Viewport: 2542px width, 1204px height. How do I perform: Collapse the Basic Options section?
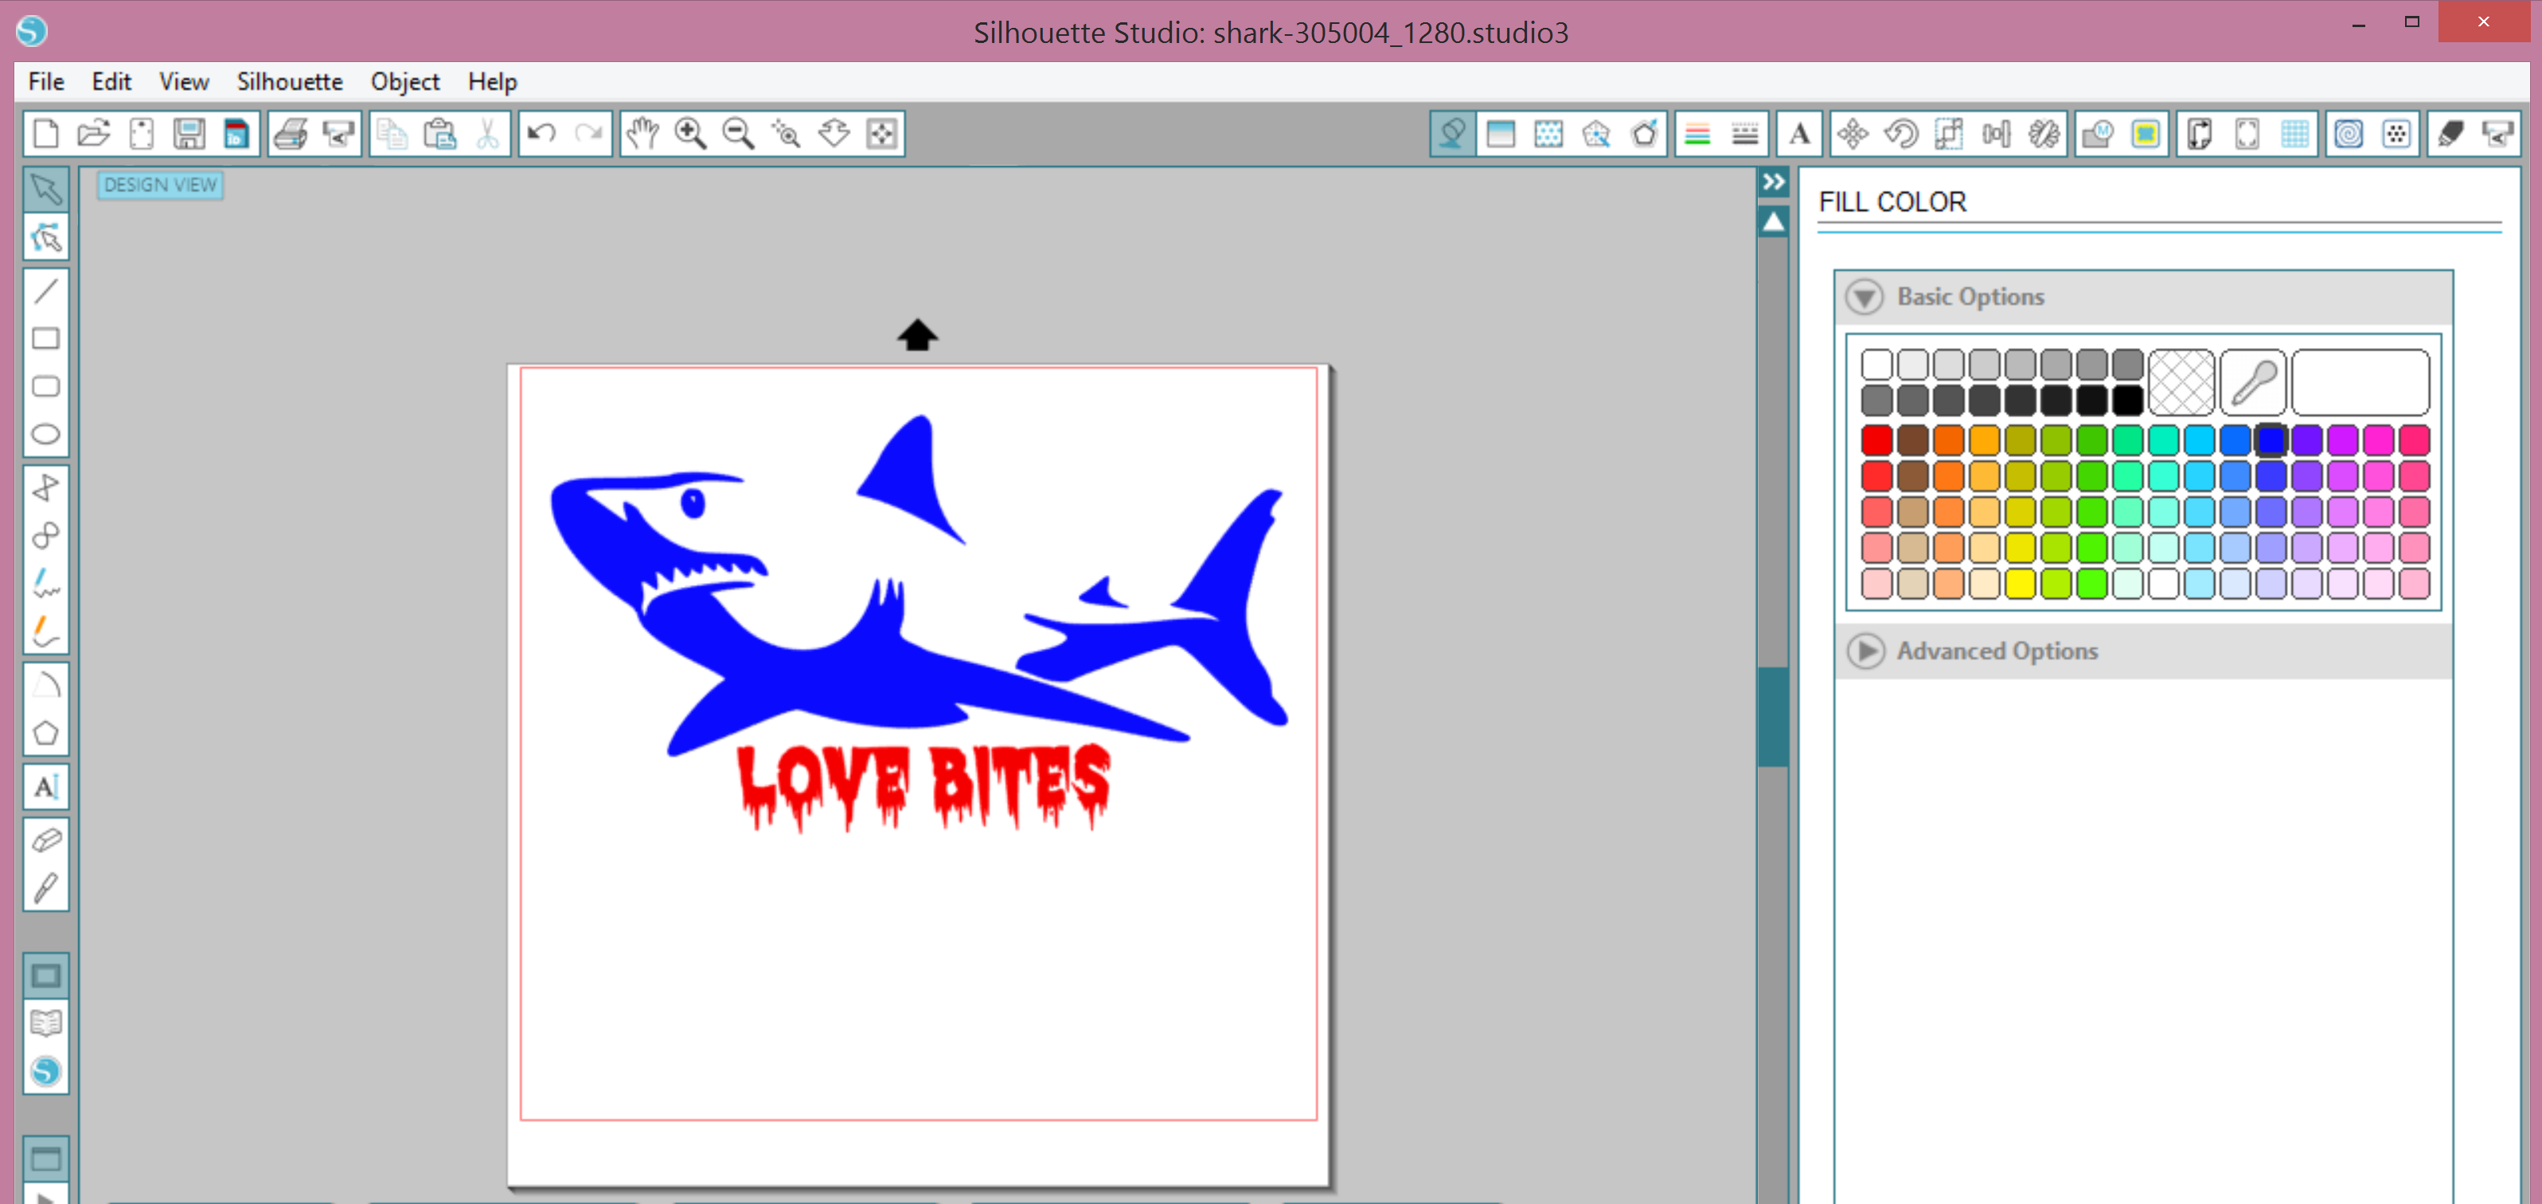(1865, 297)
